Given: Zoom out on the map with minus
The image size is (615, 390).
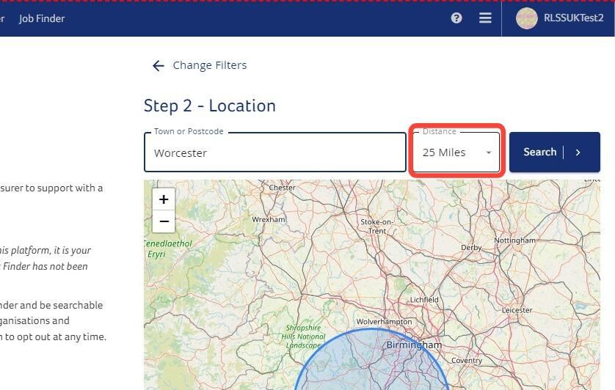Looking at the screenshot, I should click(x=164, y=221).
